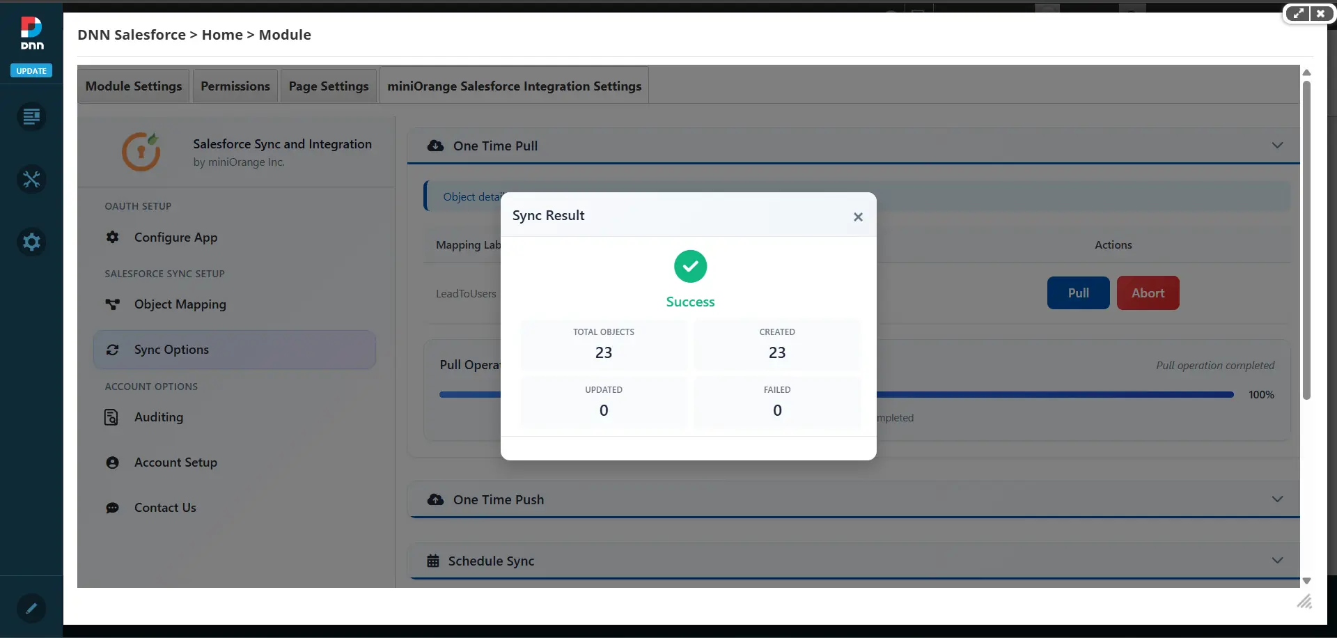Screen dimensions: 1337x638
Task: Click the 100% progress value
Action: tap(1261, 394)
